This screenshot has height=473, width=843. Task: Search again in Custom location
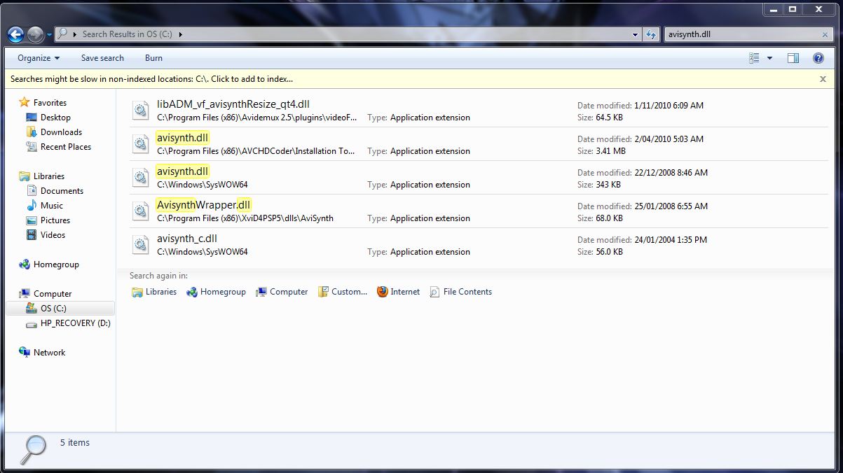pos(343,292)
